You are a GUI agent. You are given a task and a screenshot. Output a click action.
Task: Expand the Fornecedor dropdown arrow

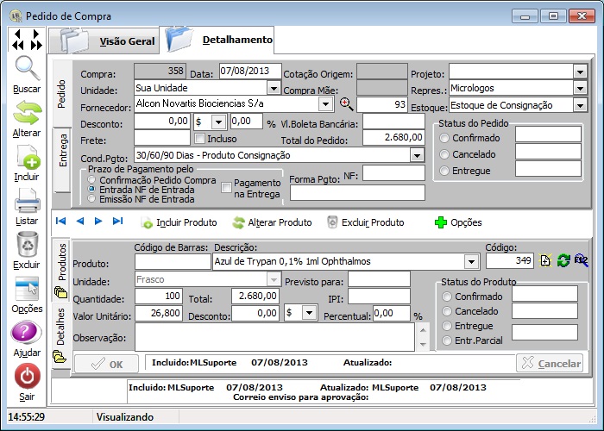pyautogui.click(x=325, y=104)
